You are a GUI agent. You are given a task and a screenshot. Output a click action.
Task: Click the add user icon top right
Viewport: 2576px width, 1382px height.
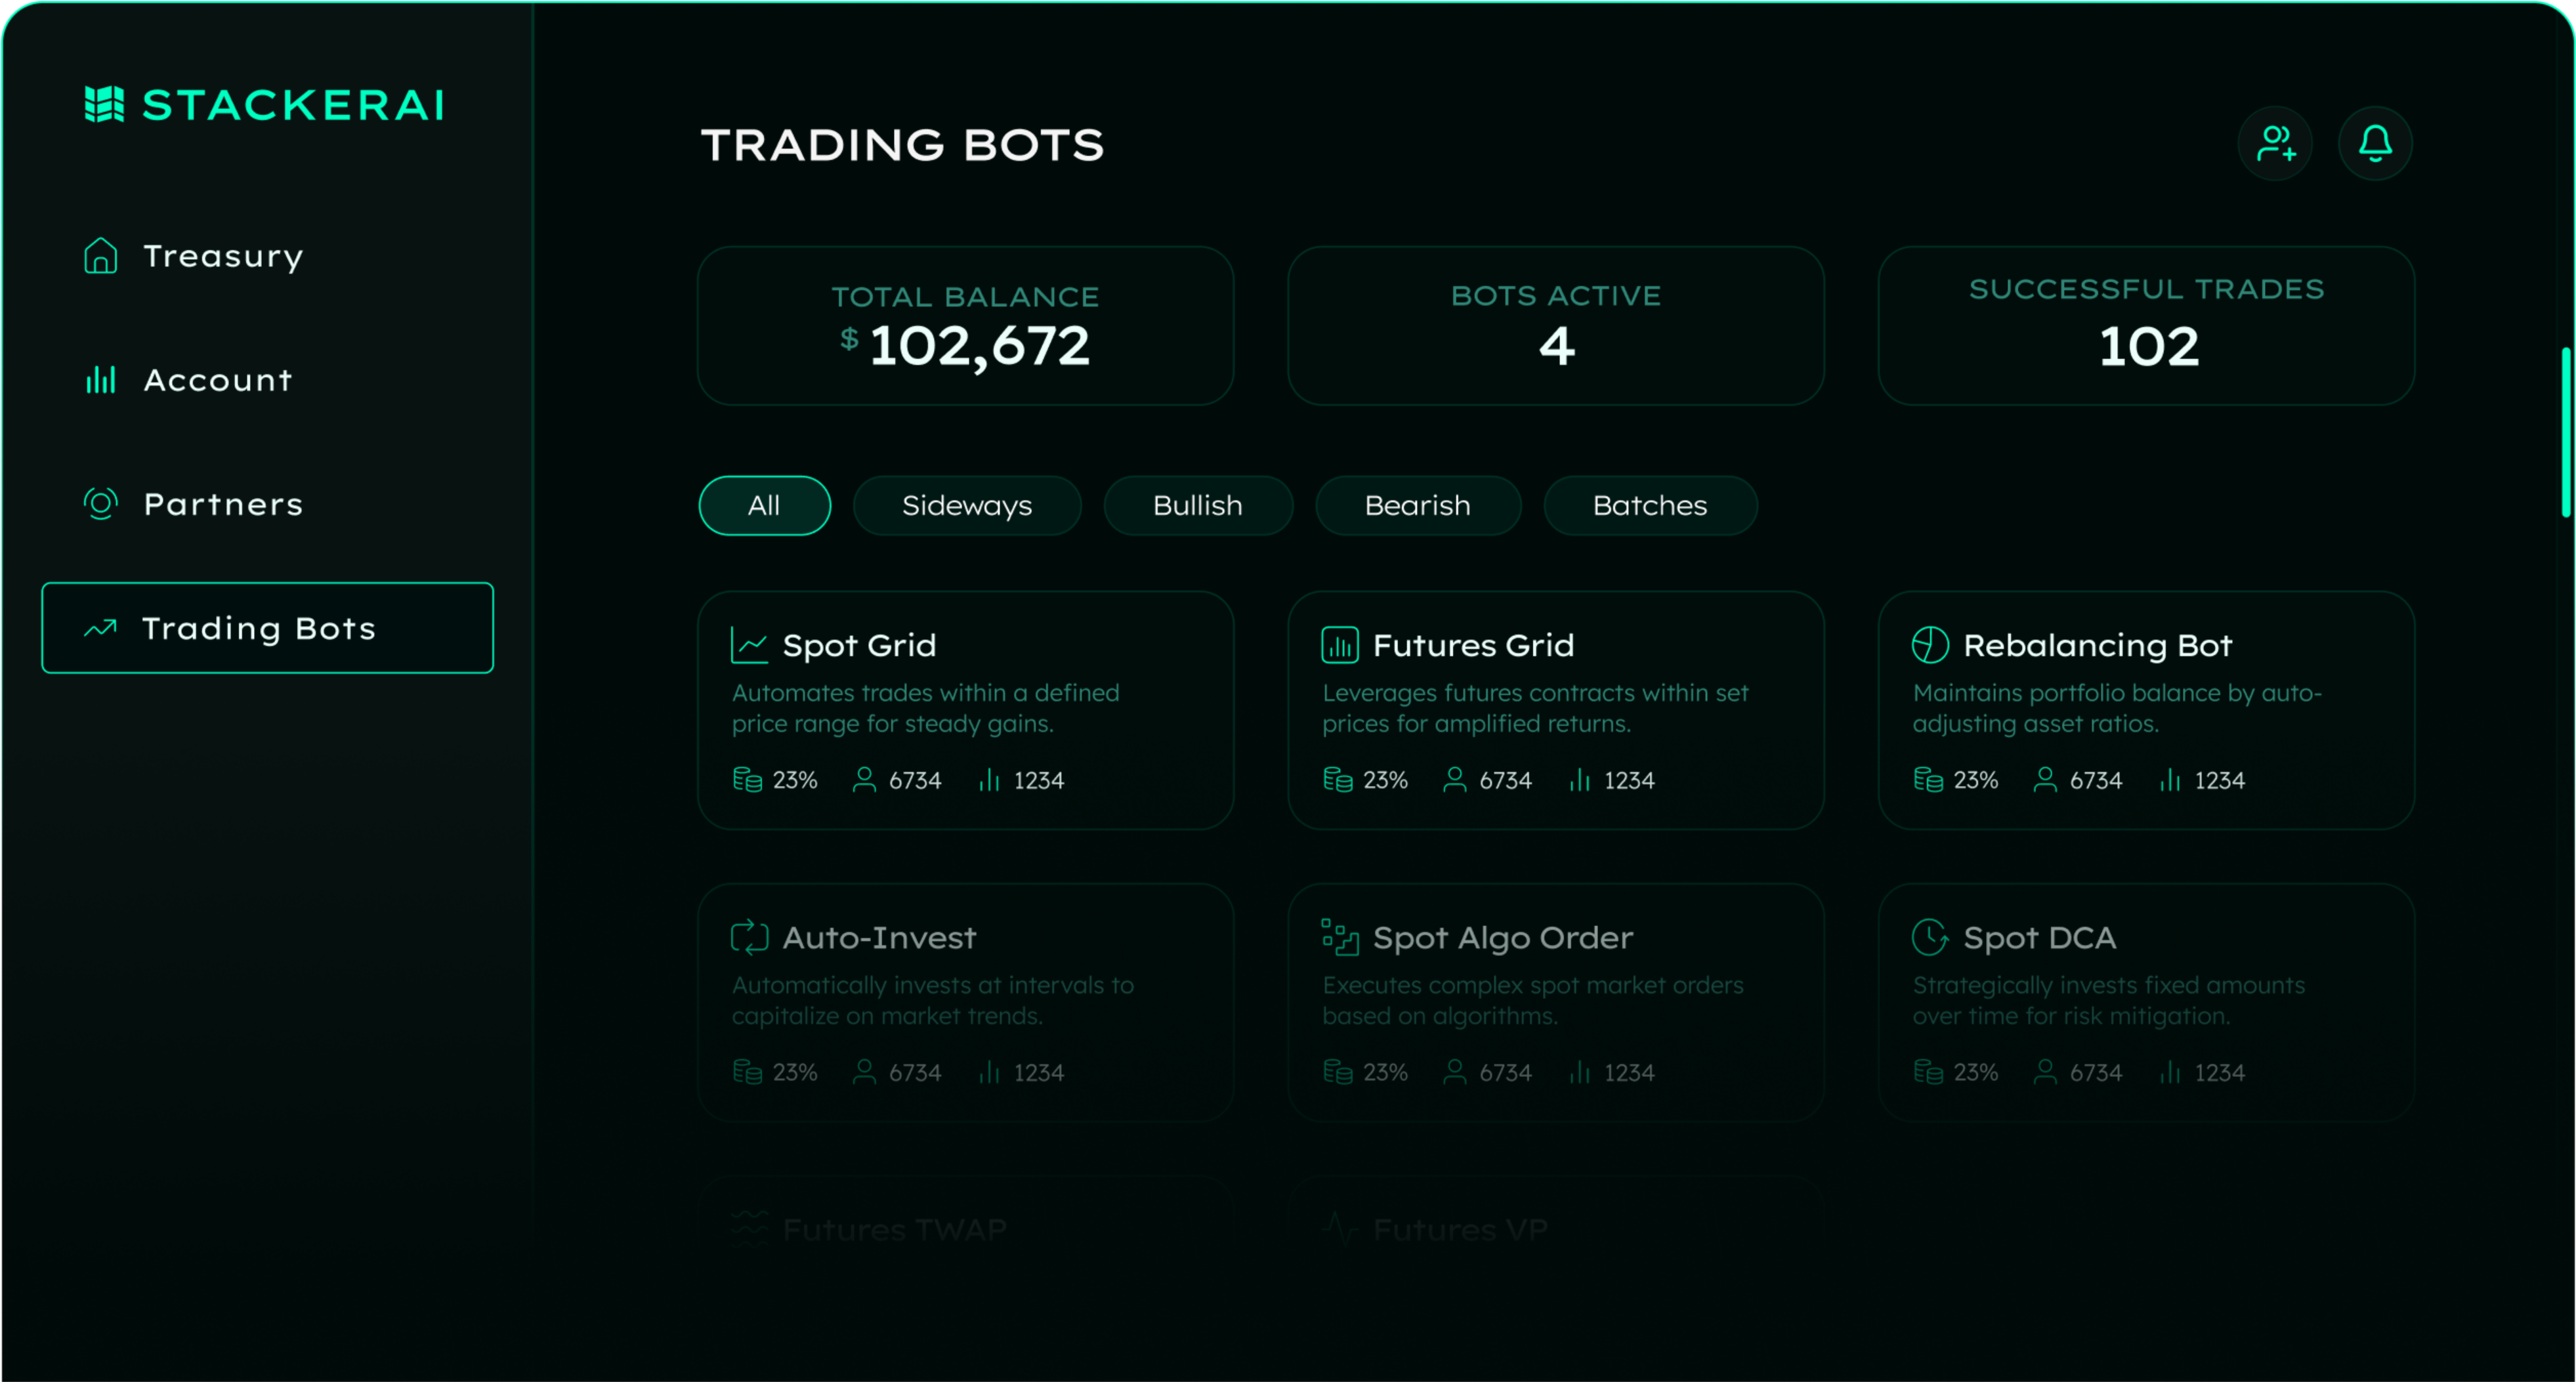[2275, 143]
